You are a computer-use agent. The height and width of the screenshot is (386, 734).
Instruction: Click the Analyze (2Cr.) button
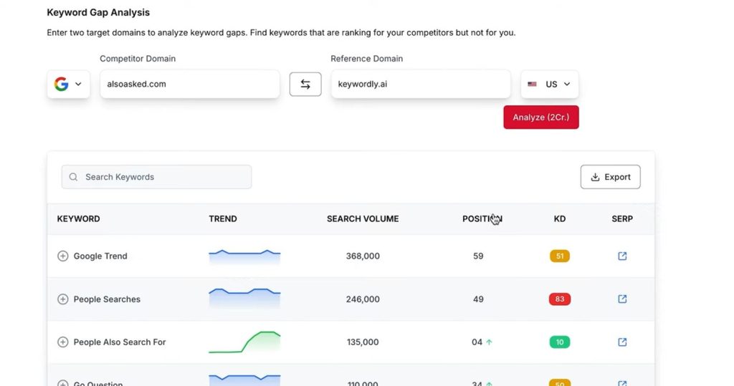pos(541,117)
